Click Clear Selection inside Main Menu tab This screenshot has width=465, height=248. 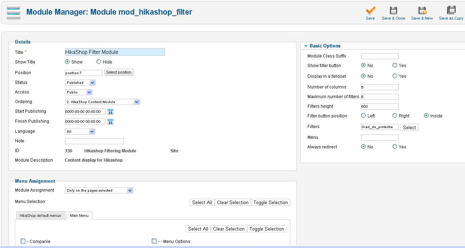[x=229, y=229]
